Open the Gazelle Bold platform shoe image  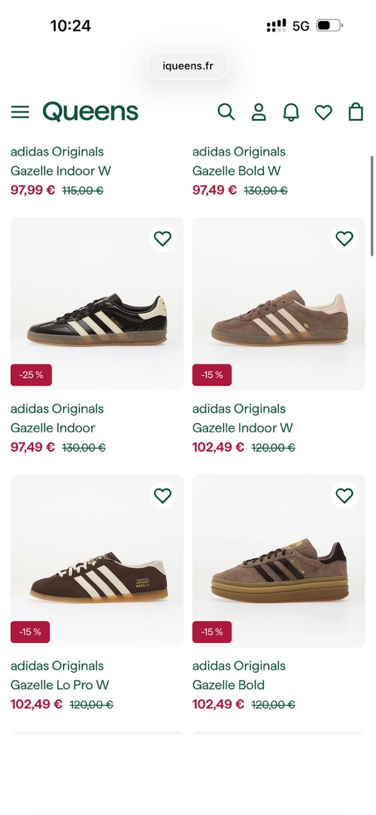point(279,561)
